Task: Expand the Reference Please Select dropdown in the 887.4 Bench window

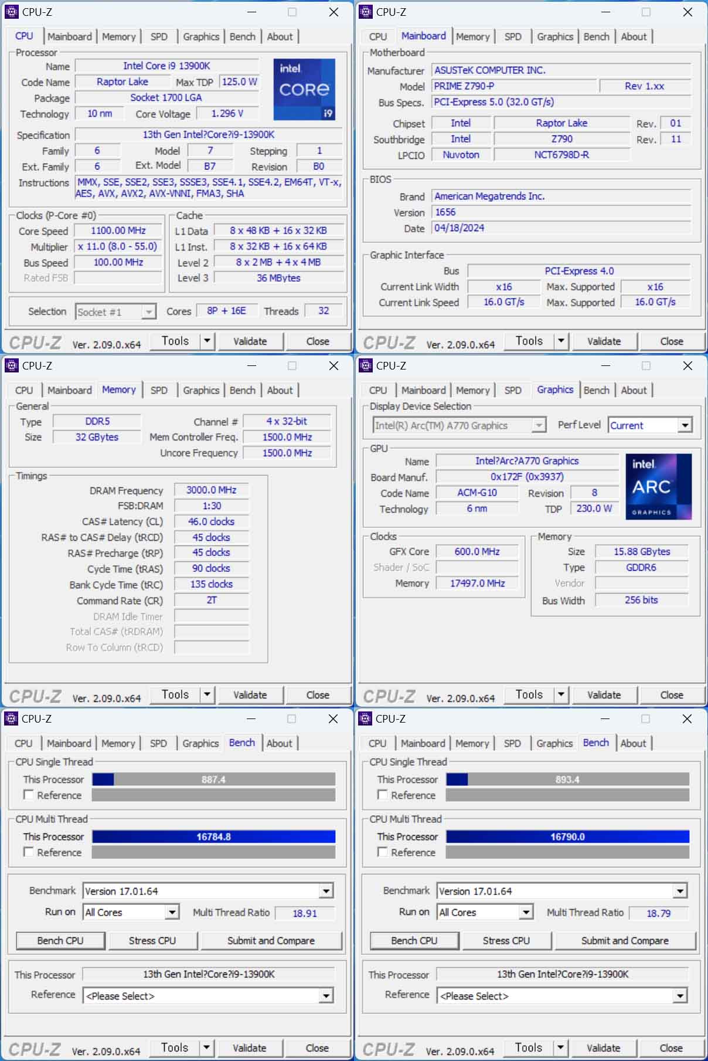Action: click(x=326, y=996)
